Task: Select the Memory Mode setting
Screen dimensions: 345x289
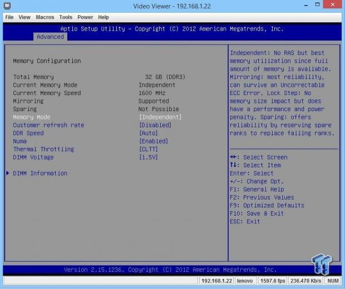Action: (x=32, y=117)
